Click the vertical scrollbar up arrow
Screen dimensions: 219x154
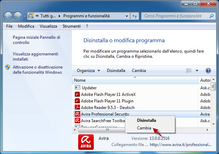pyautogui.click(x=213, y=79)
